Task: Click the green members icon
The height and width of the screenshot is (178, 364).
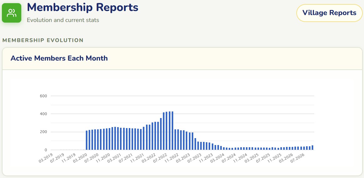Action: pyautogui.click(x=12, y=13)
